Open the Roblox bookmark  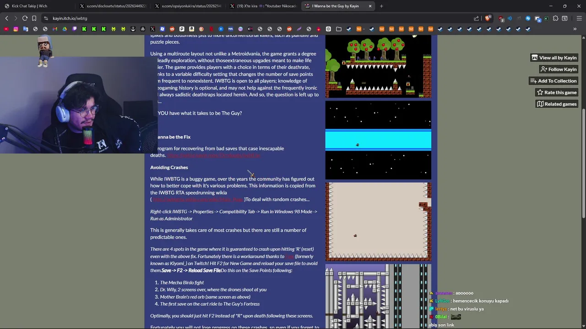pos(162,29)
